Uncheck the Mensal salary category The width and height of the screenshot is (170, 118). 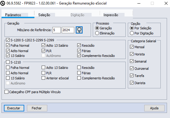coord(132,47)
